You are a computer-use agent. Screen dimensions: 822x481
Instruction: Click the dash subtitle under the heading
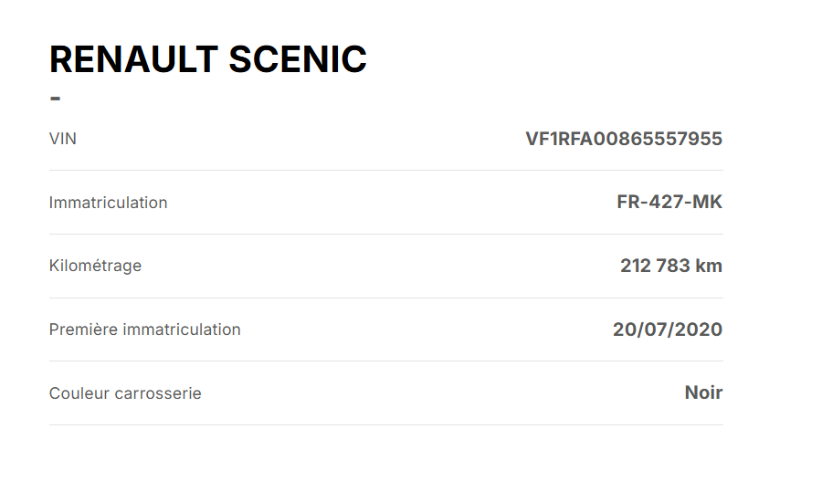(55, 99)
